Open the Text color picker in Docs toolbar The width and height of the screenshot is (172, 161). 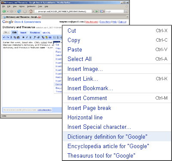pyautogui.click(x=43, y=37)
